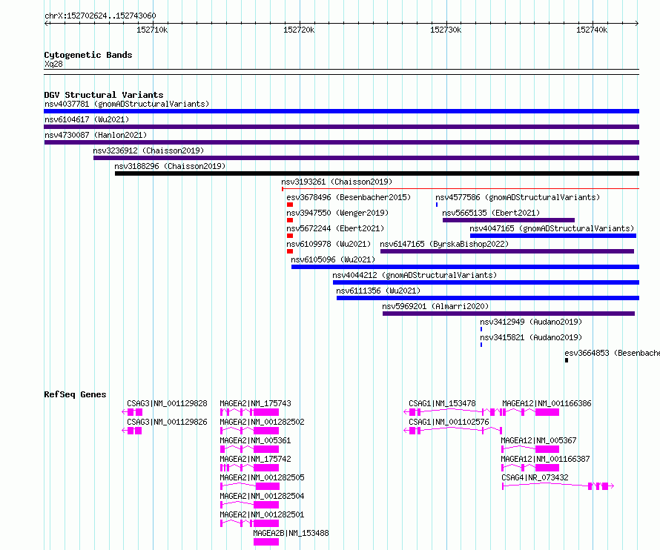Image resolution: width=660 pixels, height=550 pixels.
Task: Click MAGEA2|NM_175742 transcript glyph
Action: coord(250,468)
